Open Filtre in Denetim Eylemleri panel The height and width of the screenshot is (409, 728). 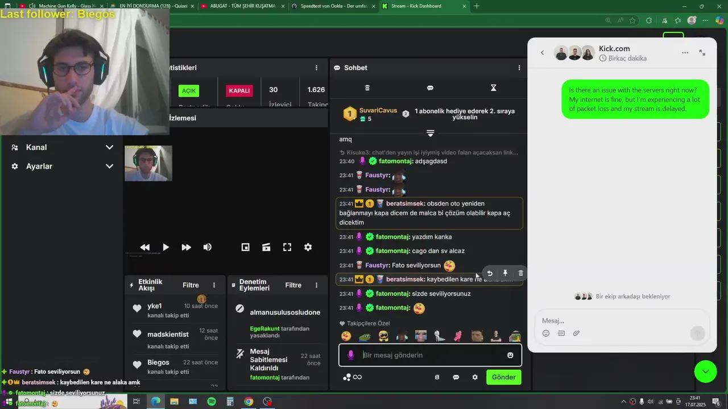[293, 285]
